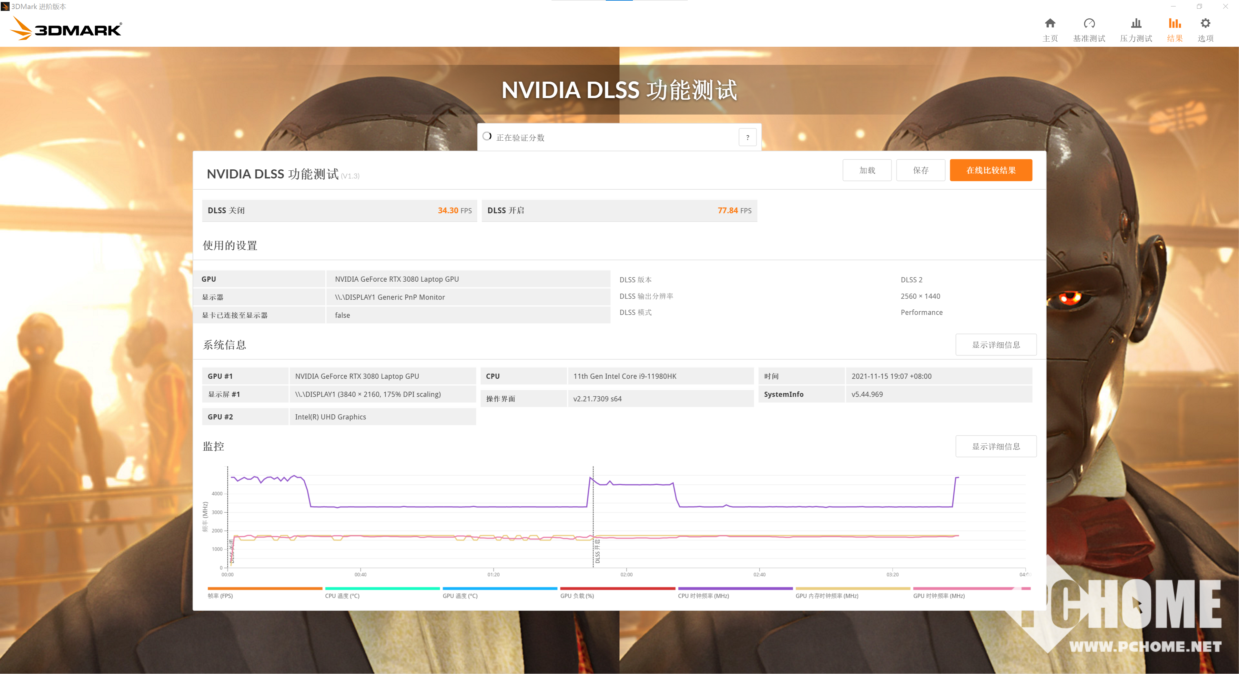This screenshot has height=674, width=1239.
Task: Click Compare Results Online (在线比较结果)
Action: [x=991, y=170]
